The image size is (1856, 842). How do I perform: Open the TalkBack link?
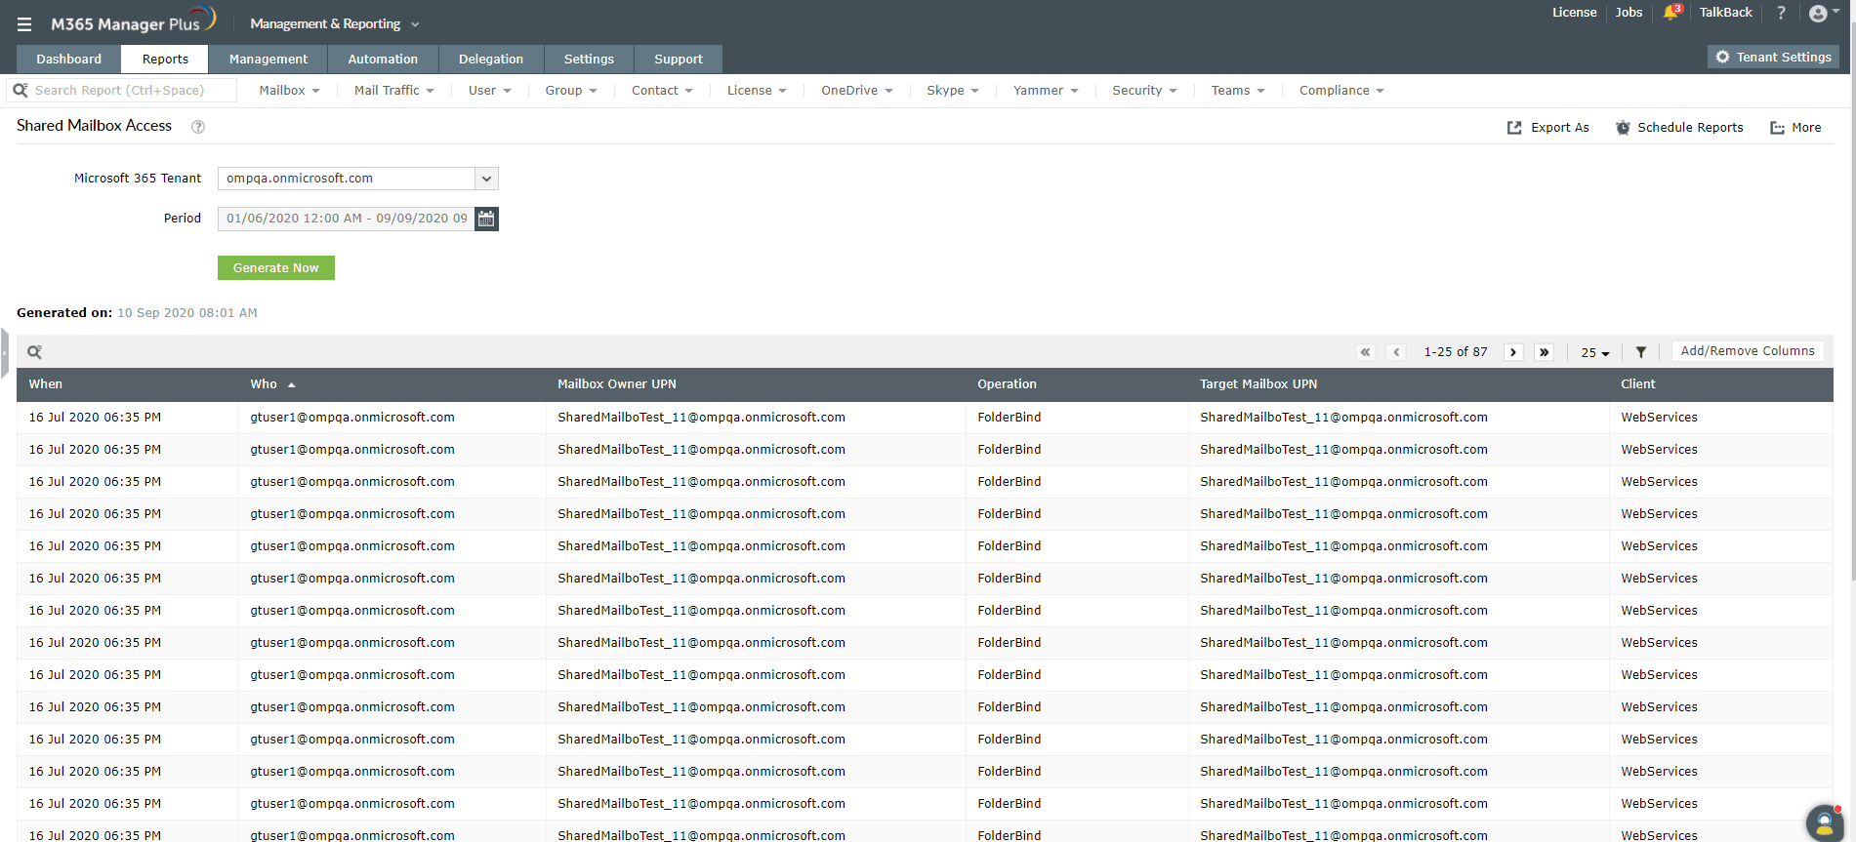click(1725, 13)
